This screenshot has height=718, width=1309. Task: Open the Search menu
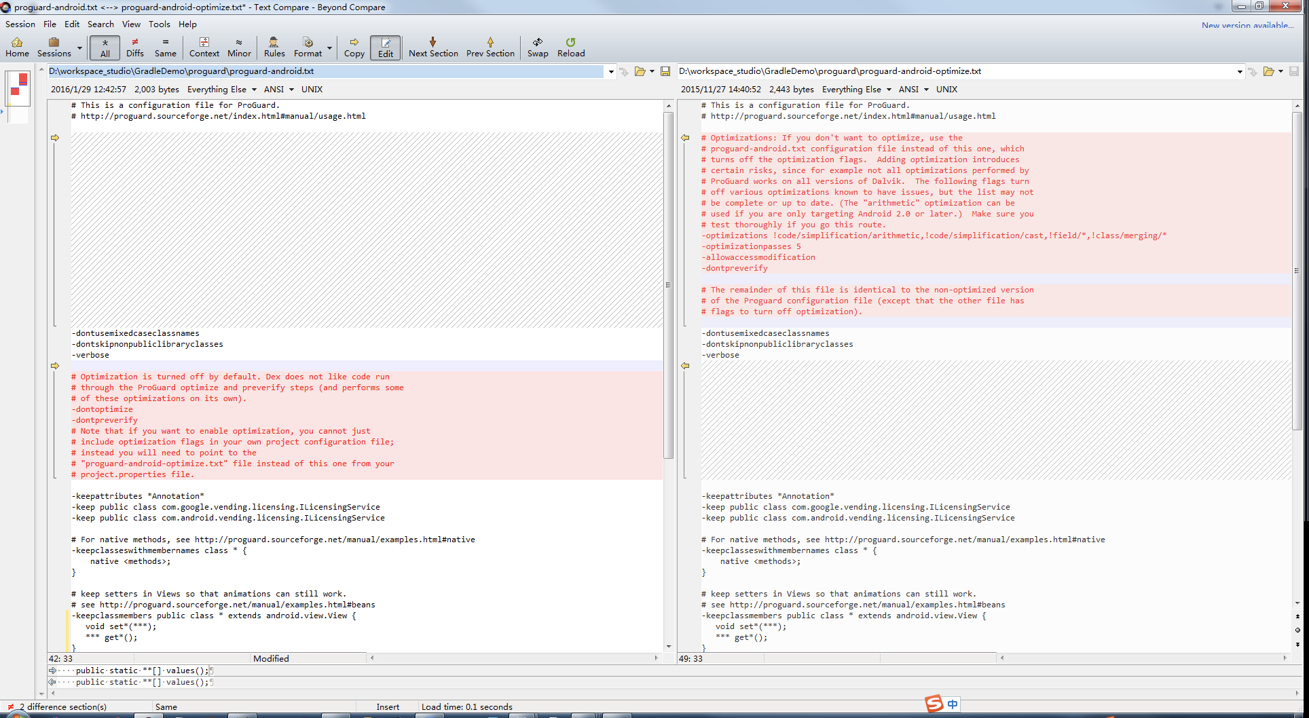coord(100,24)
